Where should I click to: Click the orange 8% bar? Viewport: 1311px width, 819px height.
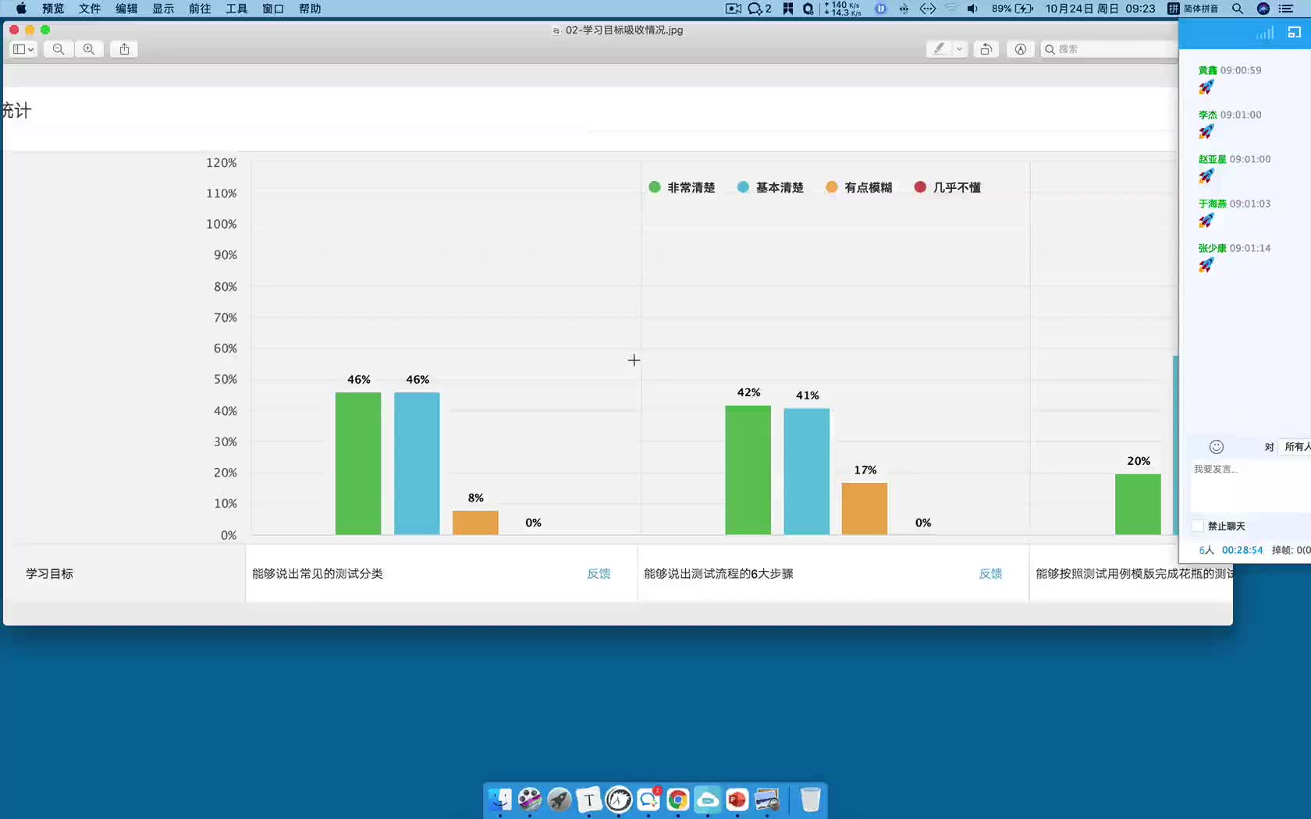475,523
